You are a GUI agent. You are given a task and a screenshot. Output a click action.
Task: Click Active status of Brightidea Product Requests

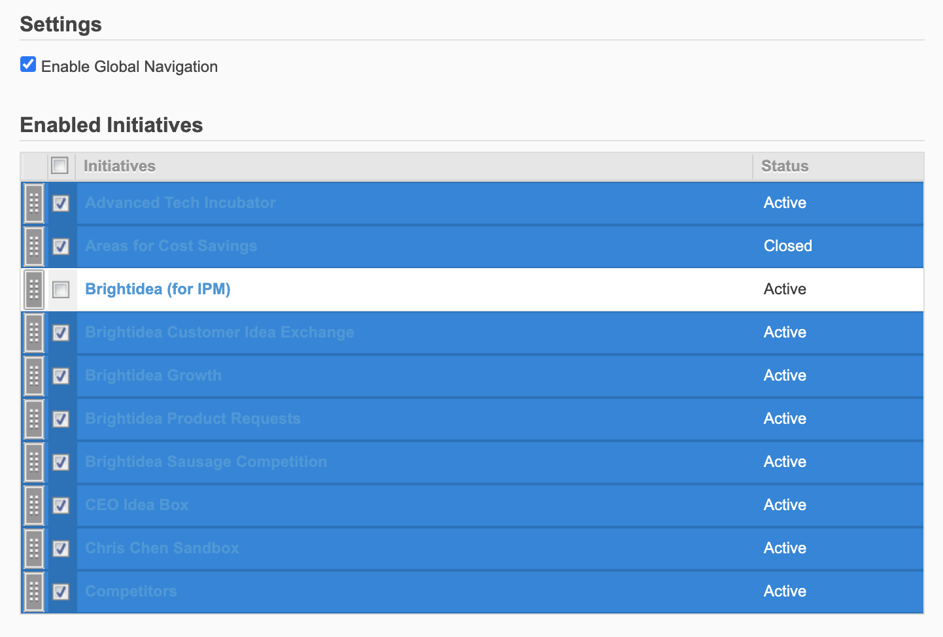[785, 419]
